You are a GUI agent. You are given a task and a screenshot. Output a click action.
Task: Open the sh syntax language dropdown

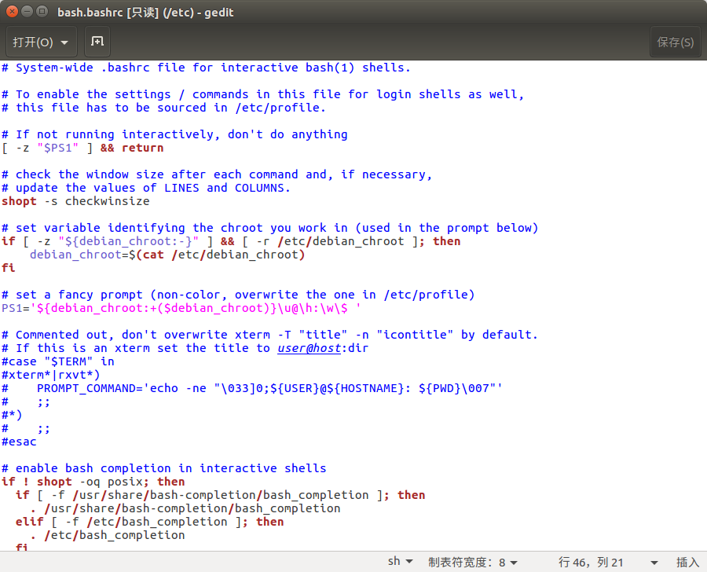(401, 562)
